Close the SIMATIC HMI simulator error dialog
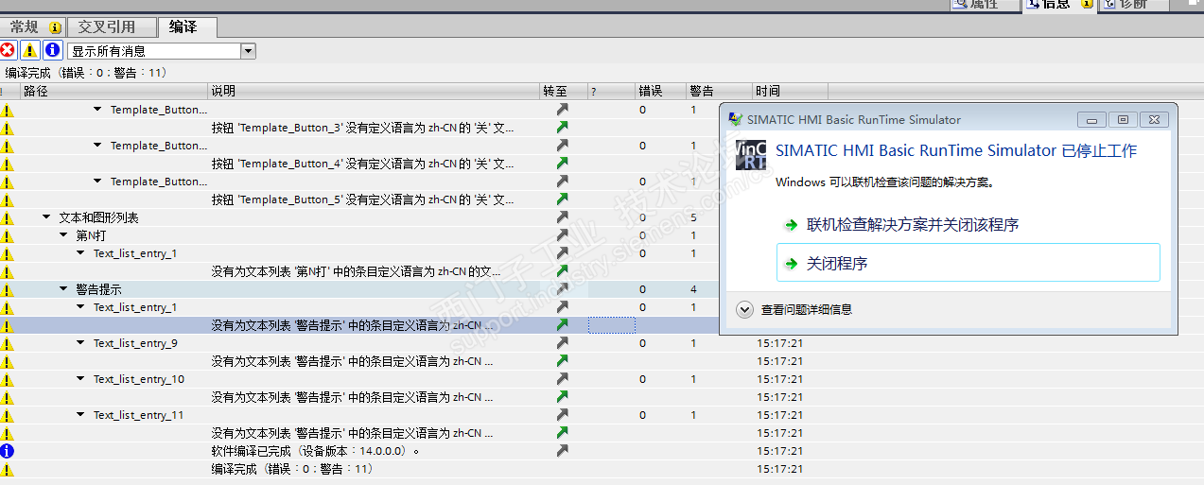 [x=1154, y=120]
